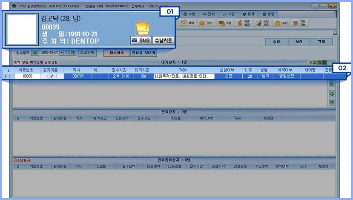Click the 저장 button

coord(299,42)
